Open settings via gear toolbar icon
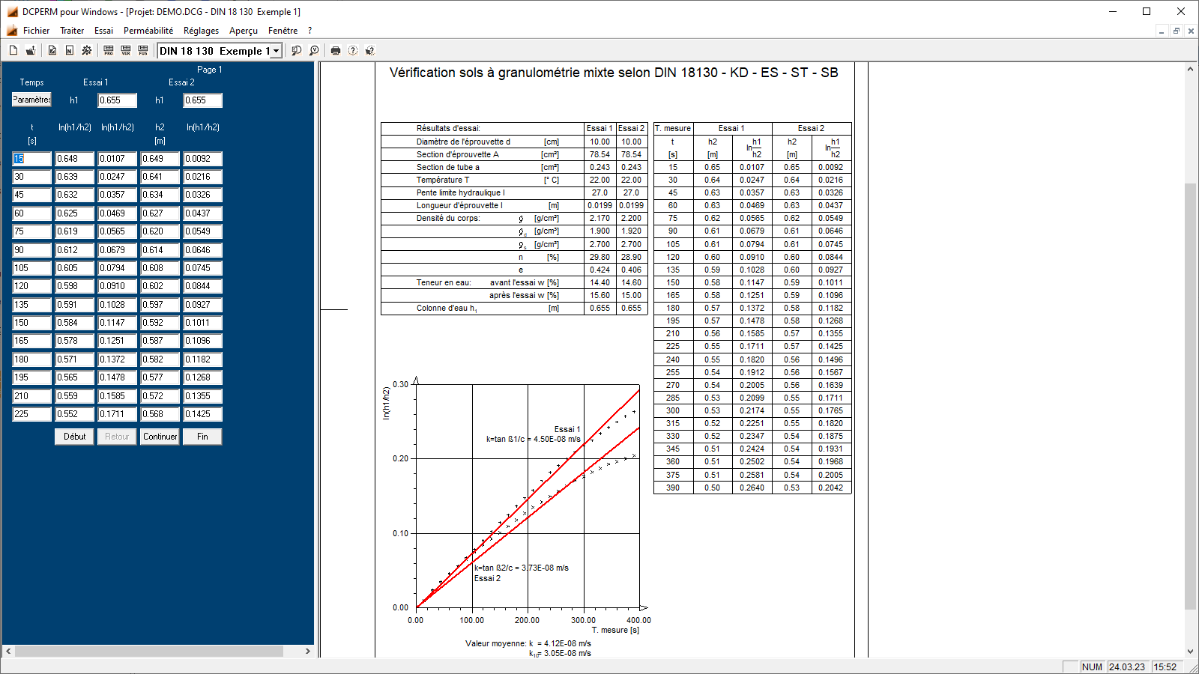Viewport: 1199px width, 674px height. (x=87, y=51)
